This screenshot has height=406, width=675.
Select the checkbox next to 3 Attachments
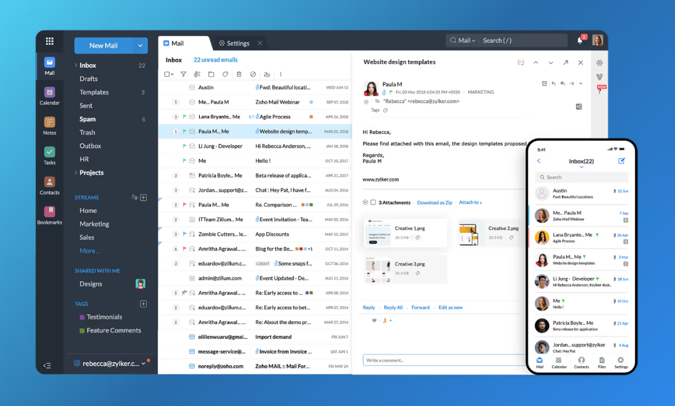point(372,202)
